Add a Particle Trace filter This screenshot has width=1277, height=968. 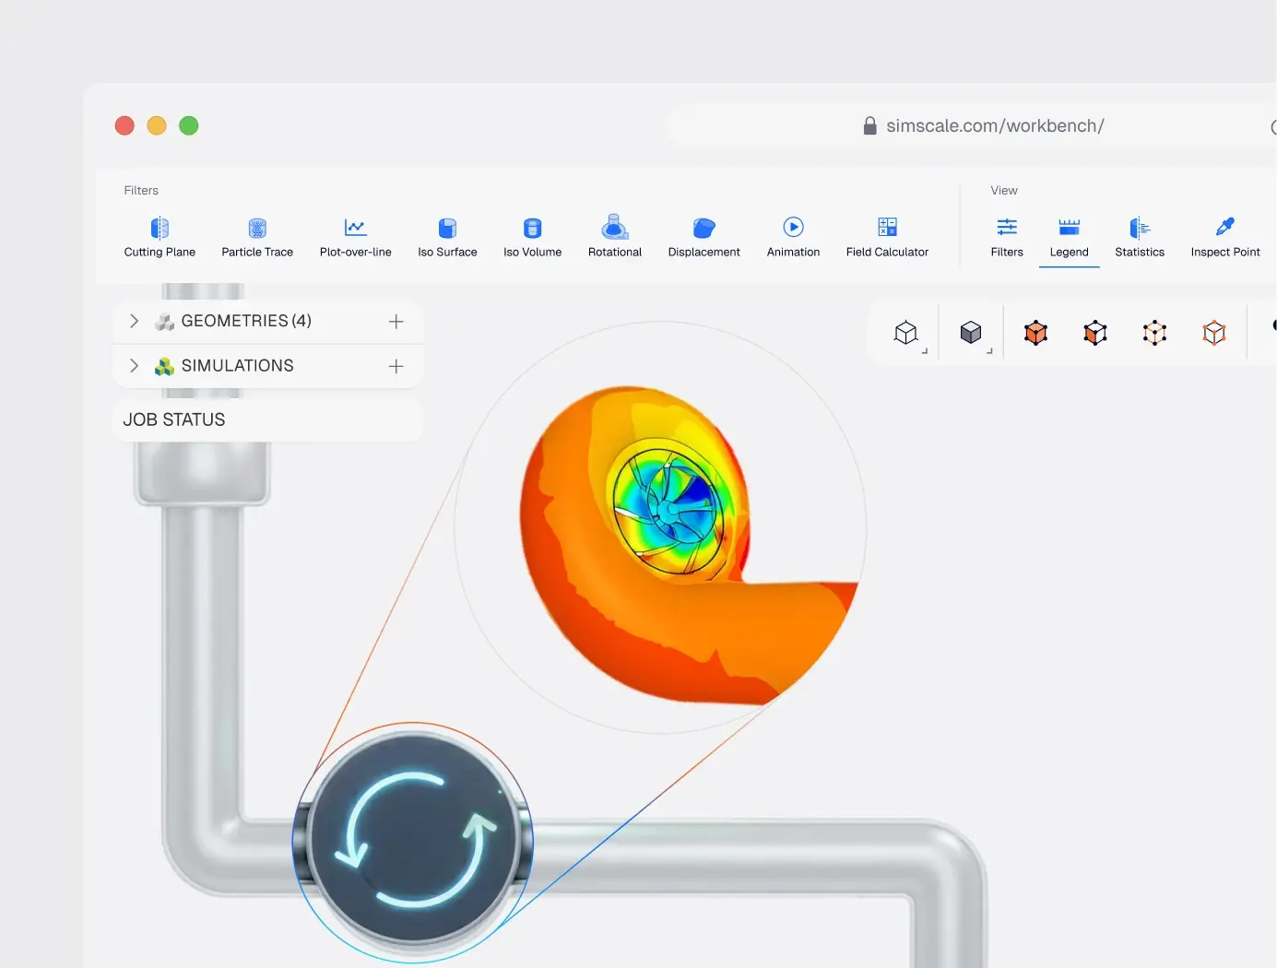(257, 238)
